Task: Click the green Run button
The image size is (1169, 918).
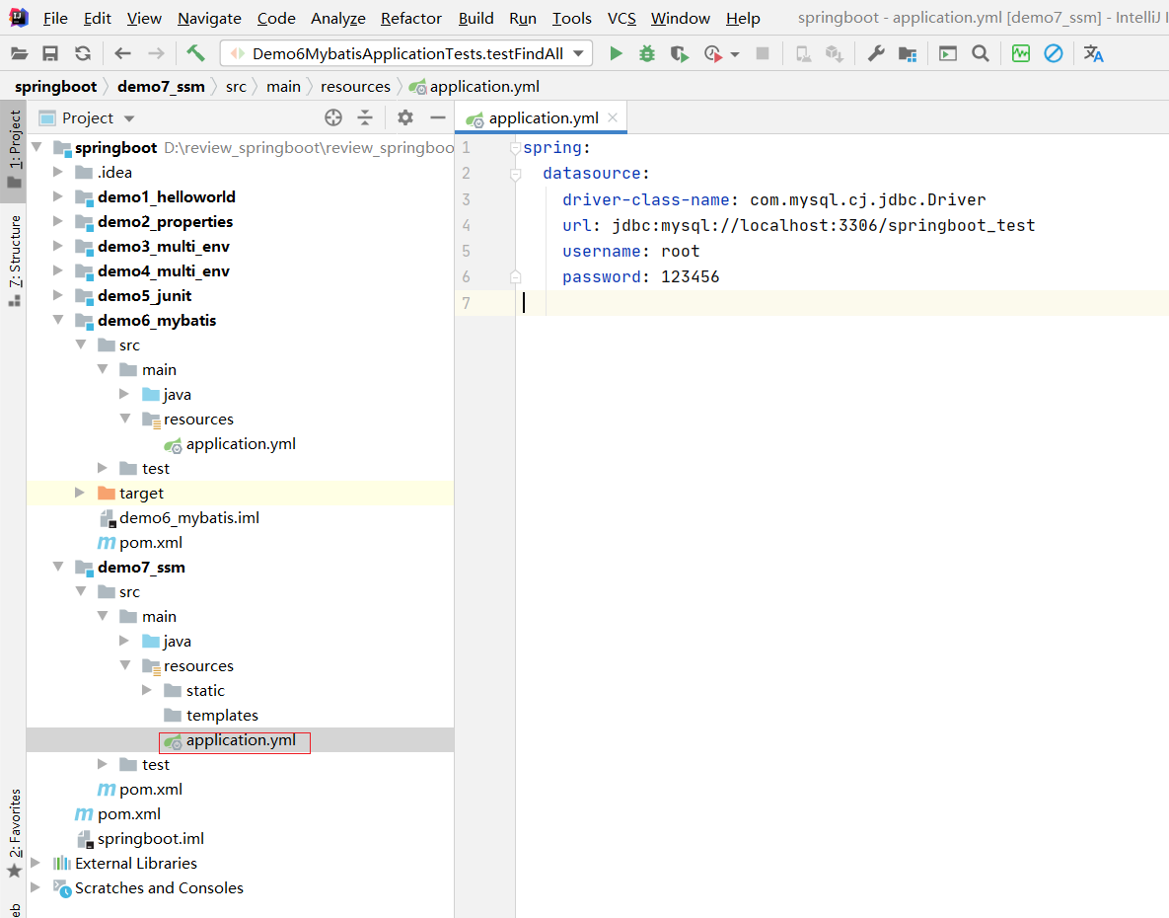Action: coord(616,53)
